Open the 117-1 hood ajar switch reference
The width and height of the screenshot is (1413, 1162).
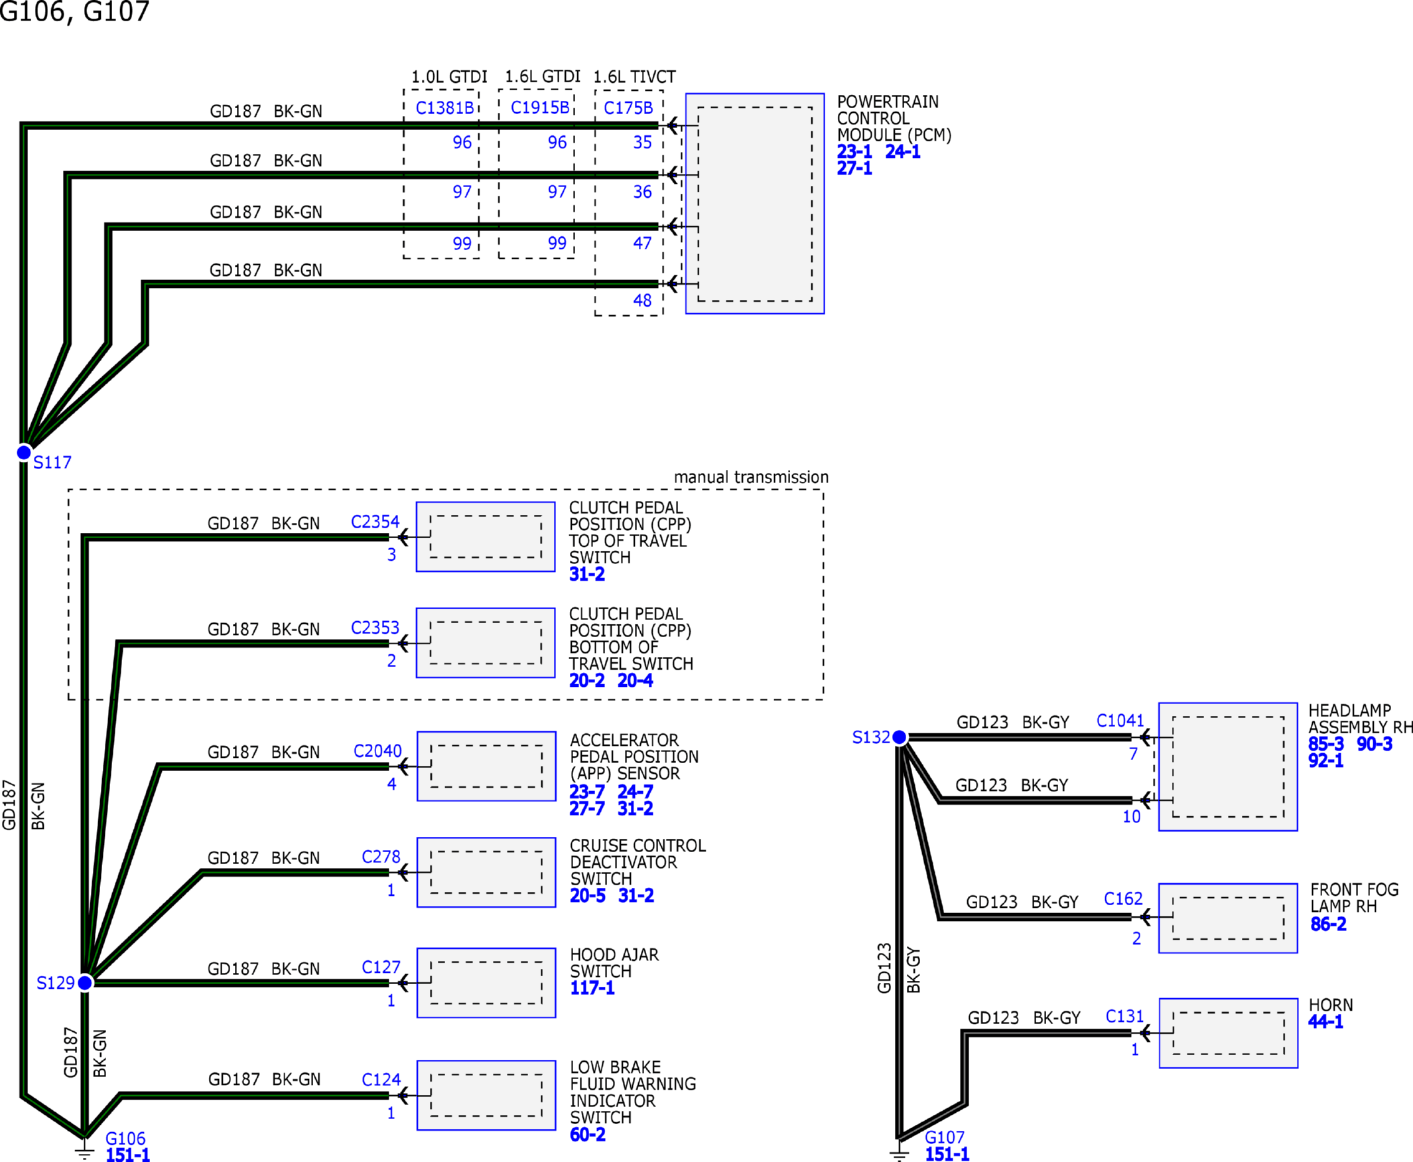592,988
